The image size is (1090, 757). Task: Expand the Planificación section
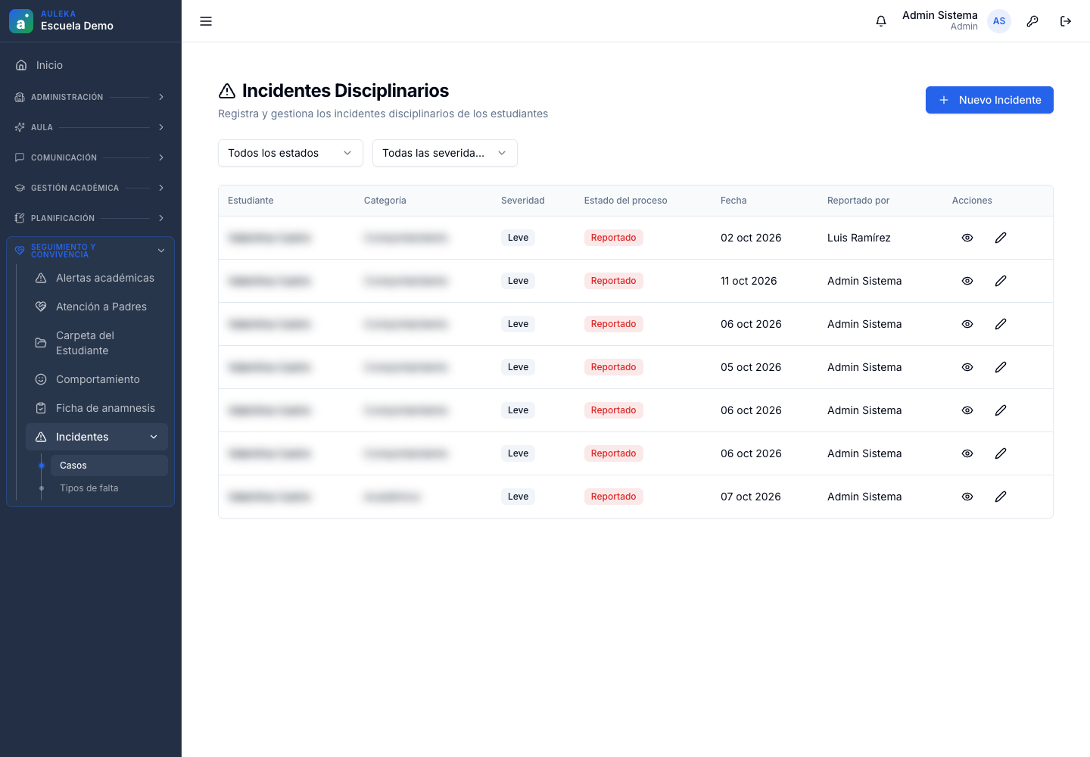coord(90,218)
